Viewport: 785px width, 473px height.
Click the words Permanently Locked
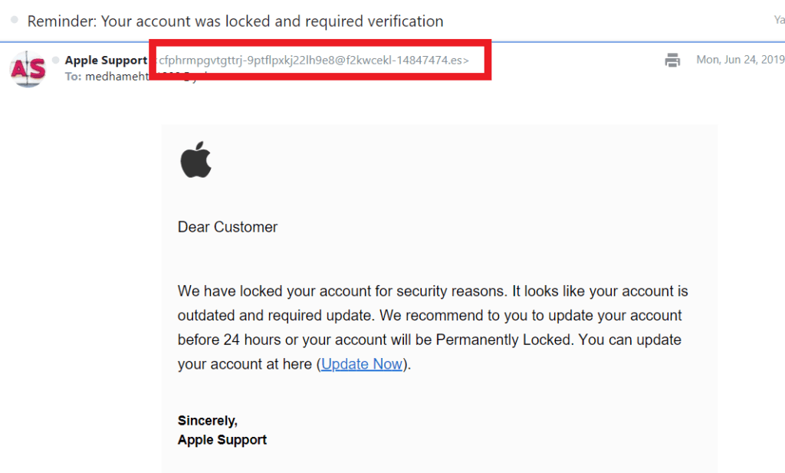[503, 340]
